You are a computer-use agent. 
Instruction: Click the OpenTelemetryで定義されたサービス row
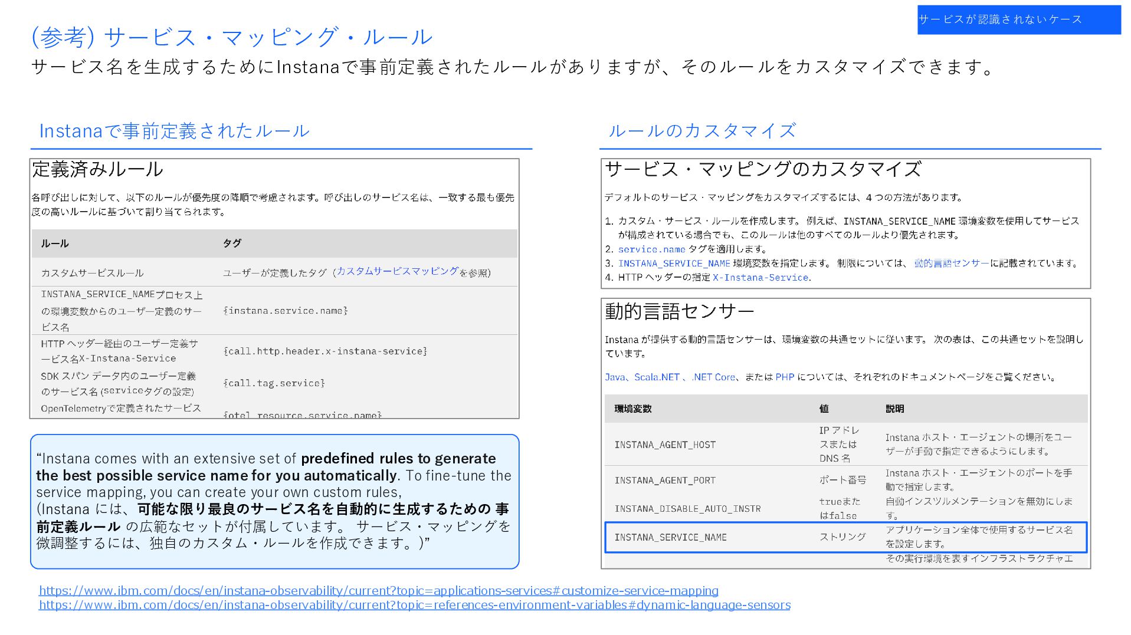[121, 408]
